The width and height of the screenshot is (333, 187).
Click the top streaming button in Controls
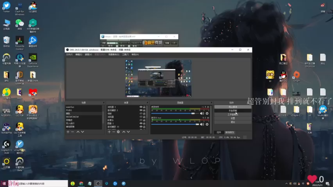233,107
